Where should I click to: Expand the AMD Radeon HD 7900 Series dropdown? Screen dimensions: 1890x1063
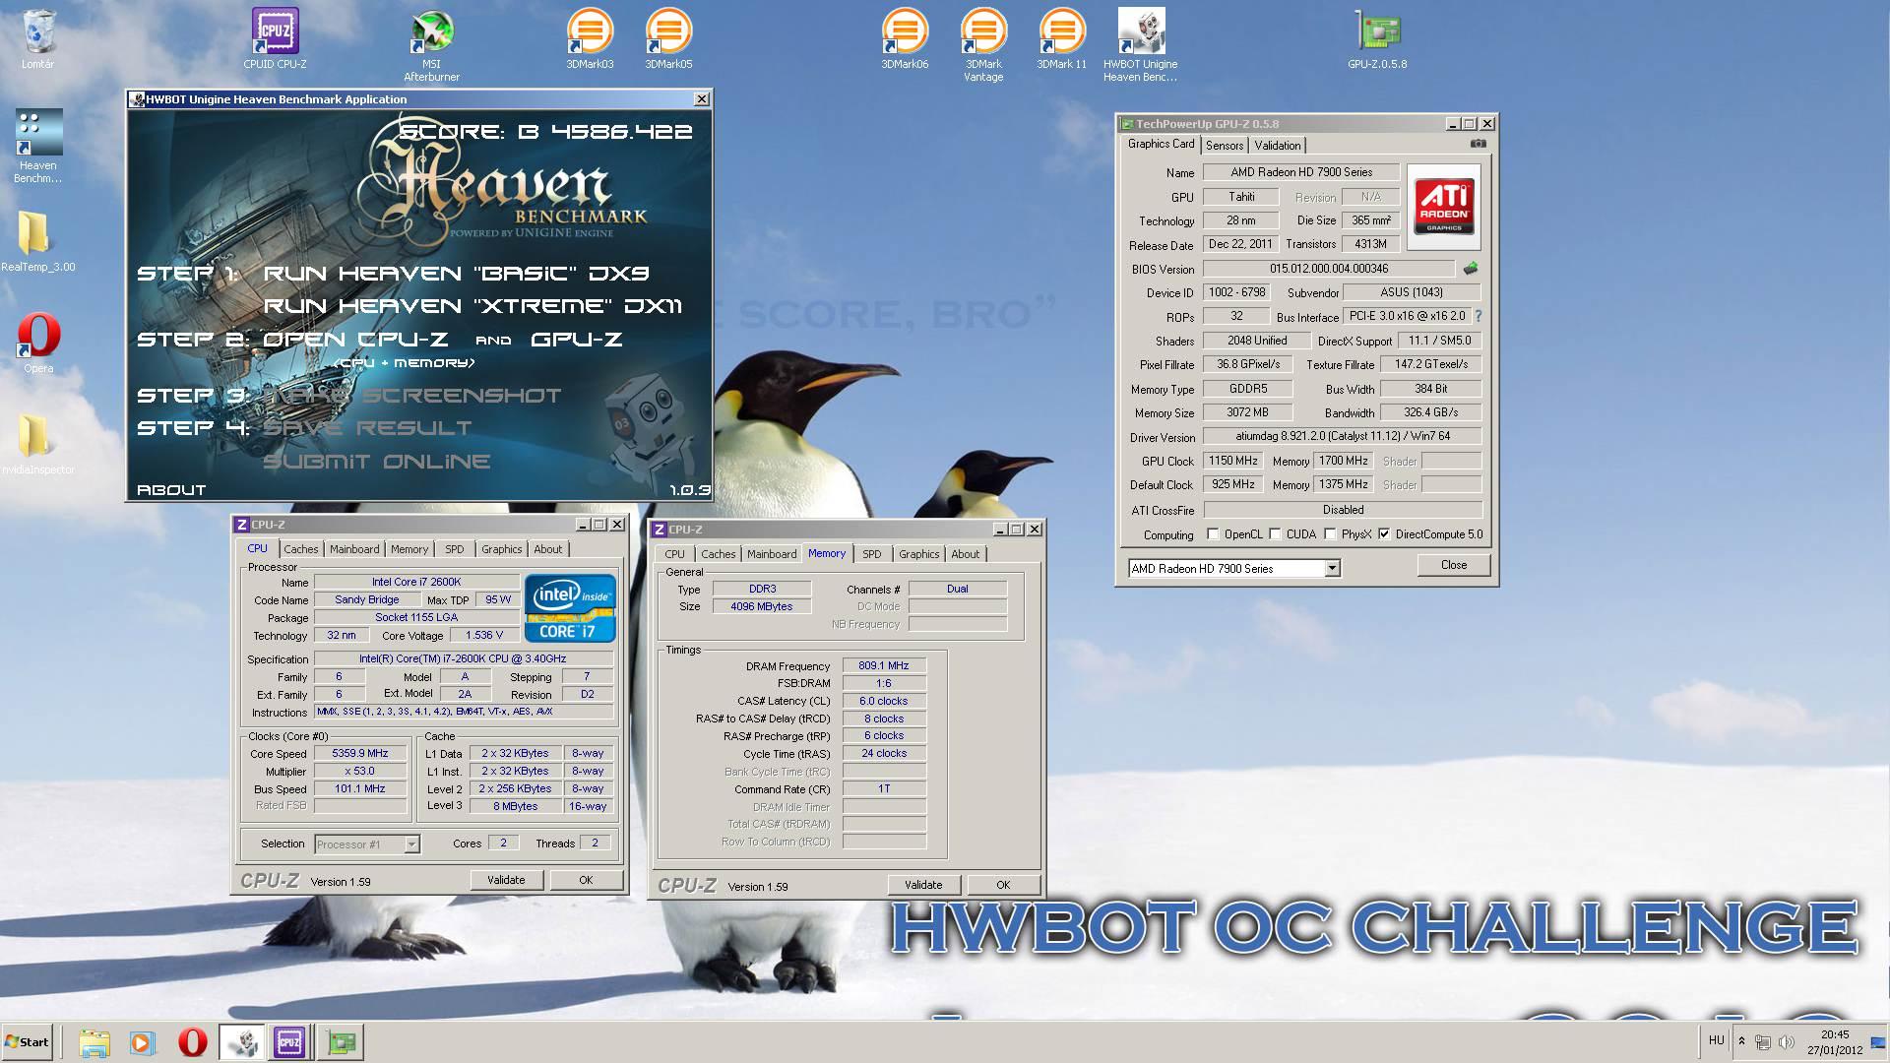(1331, 569)
